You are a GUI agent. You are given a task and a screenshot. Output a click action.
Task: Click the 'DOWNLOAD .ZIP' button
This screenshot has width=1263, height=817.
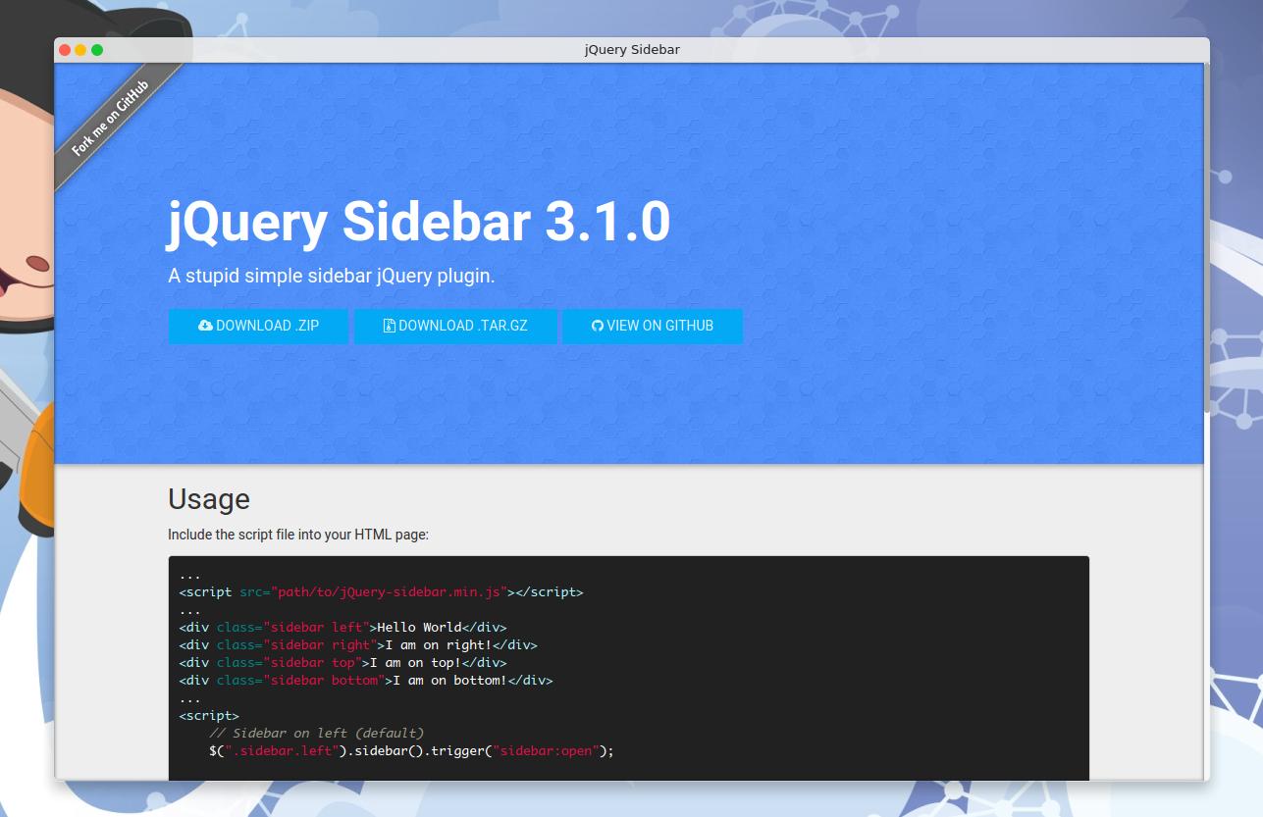click(258, 326)
